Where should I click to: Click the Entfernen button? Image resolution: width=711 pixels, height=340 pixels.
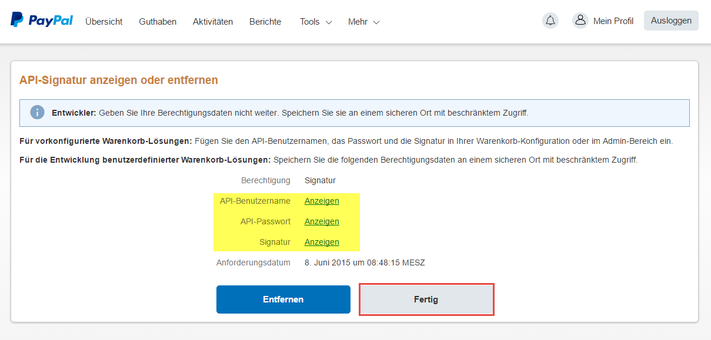283,299
